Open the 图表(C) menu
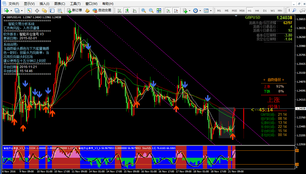 coord(59,4)
